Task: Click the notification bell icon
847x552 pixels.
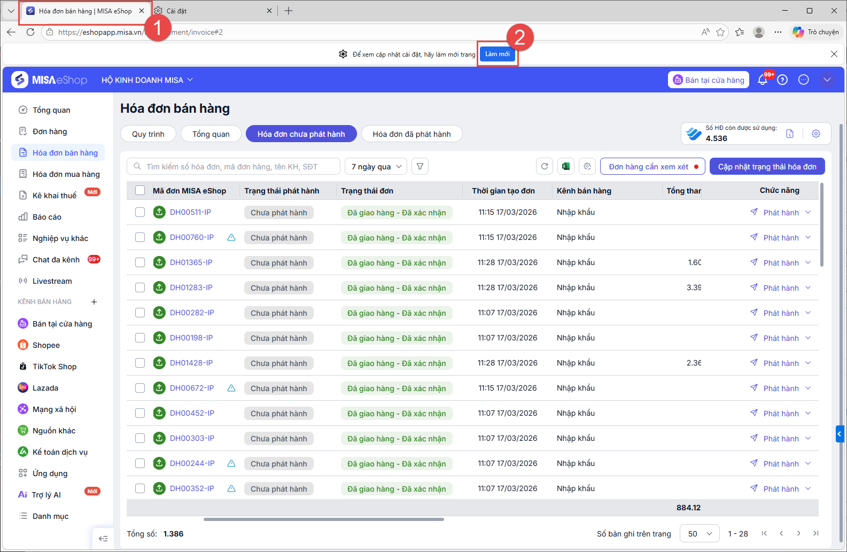Action: pyautogui.click(x=763, y=80)
